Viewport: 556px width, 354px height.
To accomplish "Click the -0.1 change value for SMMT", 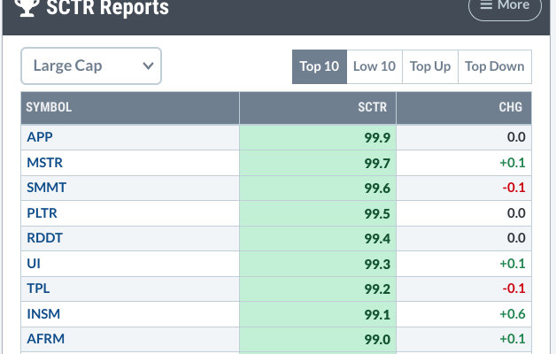I will click(x=514, y=188).
